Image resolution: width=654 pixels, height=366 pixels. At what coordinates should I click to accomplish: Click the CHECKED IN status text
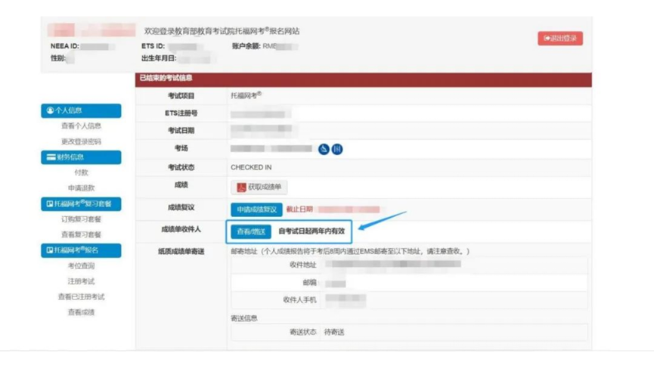tap(251, 167)
